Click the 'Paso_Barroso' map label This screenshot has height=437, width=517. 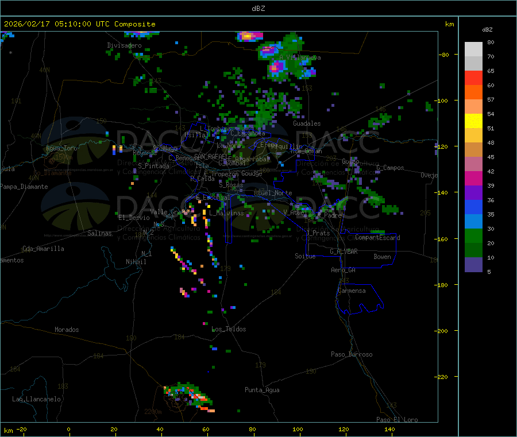(x=352, y=354)
